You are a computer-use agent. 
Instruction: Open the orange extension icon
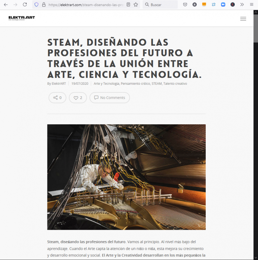tap(204, 5)
